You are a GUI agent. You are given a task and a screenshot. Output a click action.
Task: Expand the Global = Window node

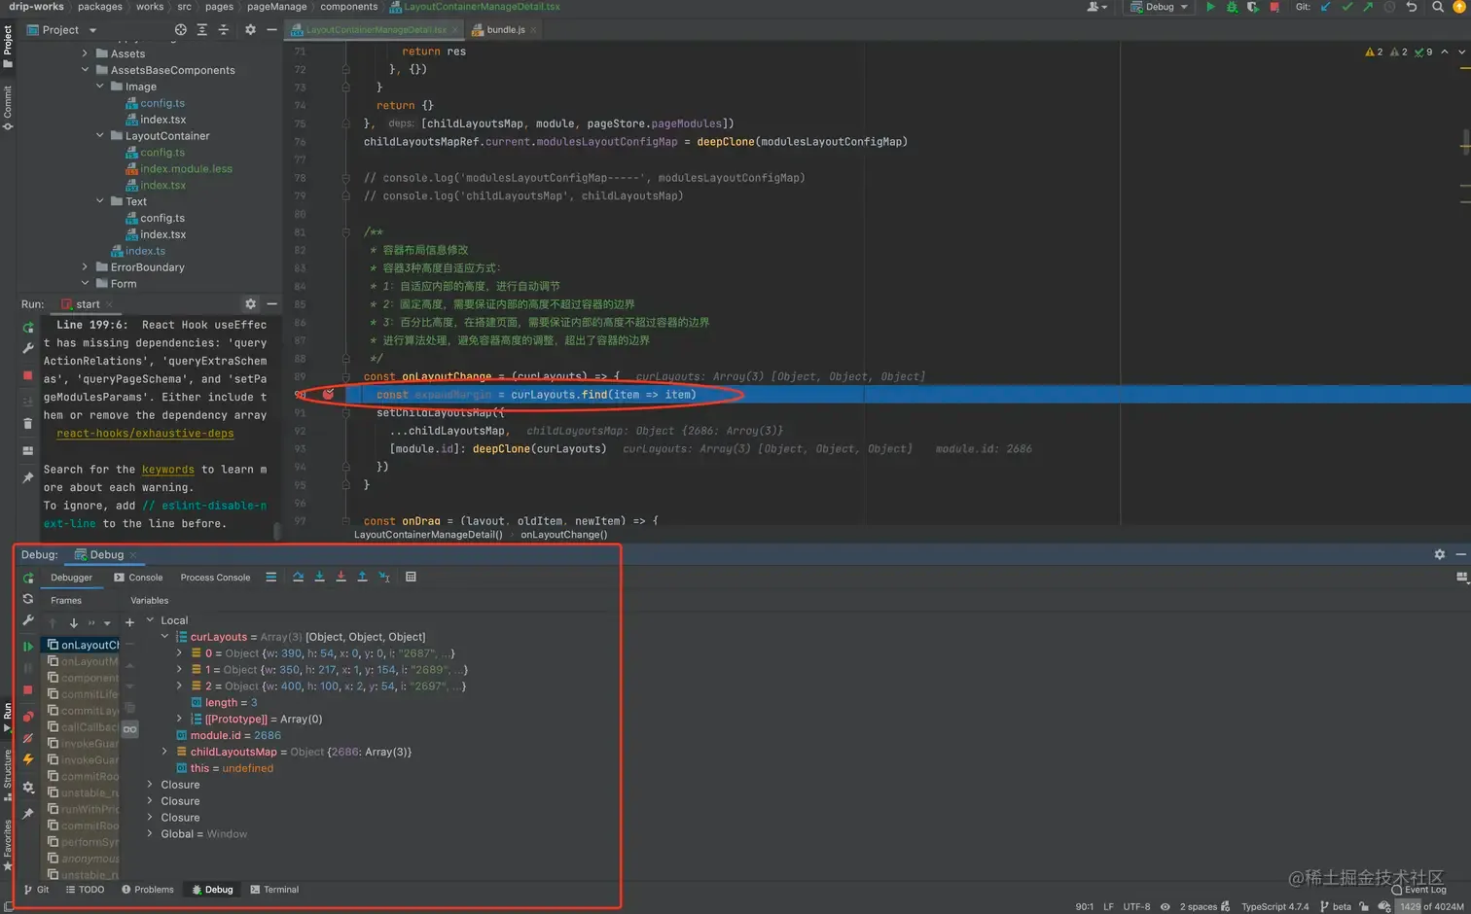click(150, 834)
